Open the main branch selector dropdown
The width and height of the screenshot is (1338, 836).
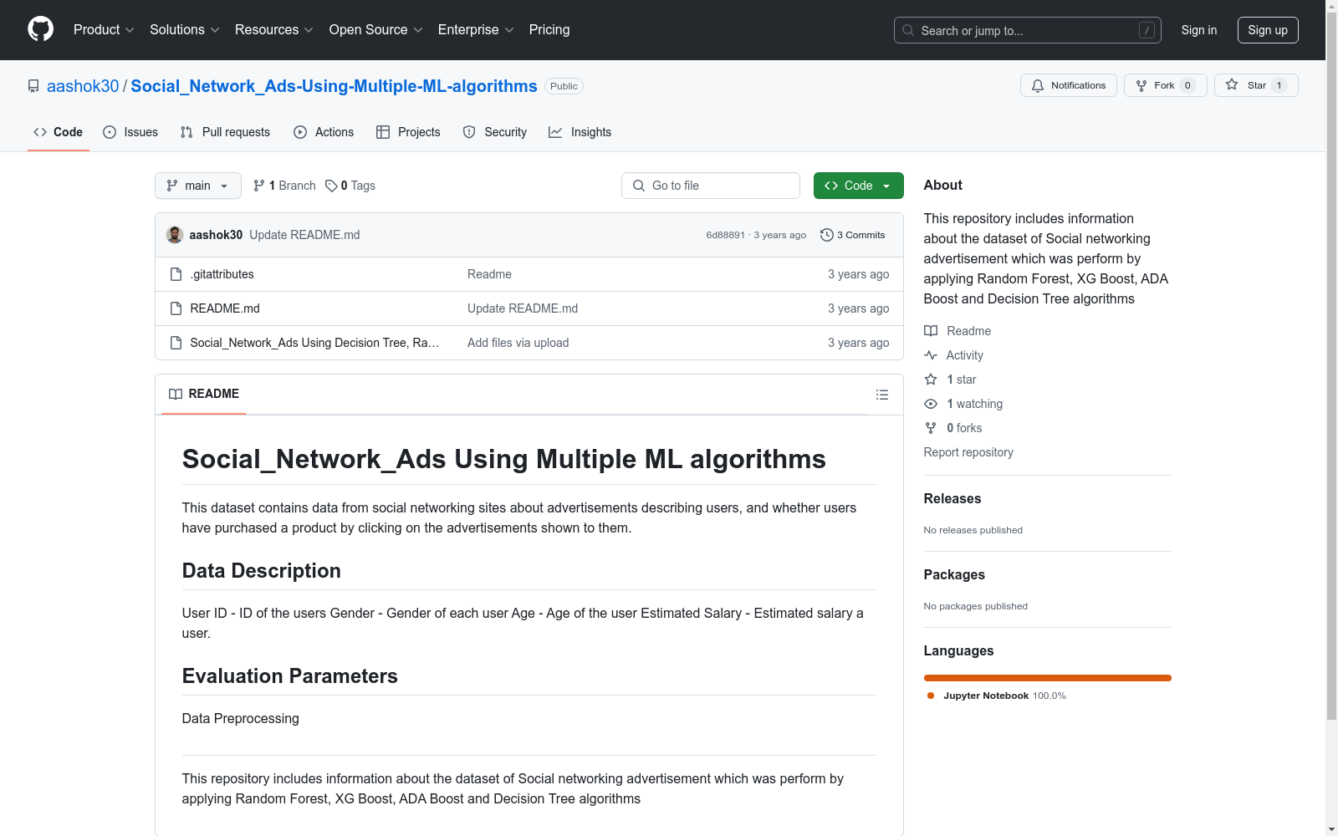click(198, 186)
